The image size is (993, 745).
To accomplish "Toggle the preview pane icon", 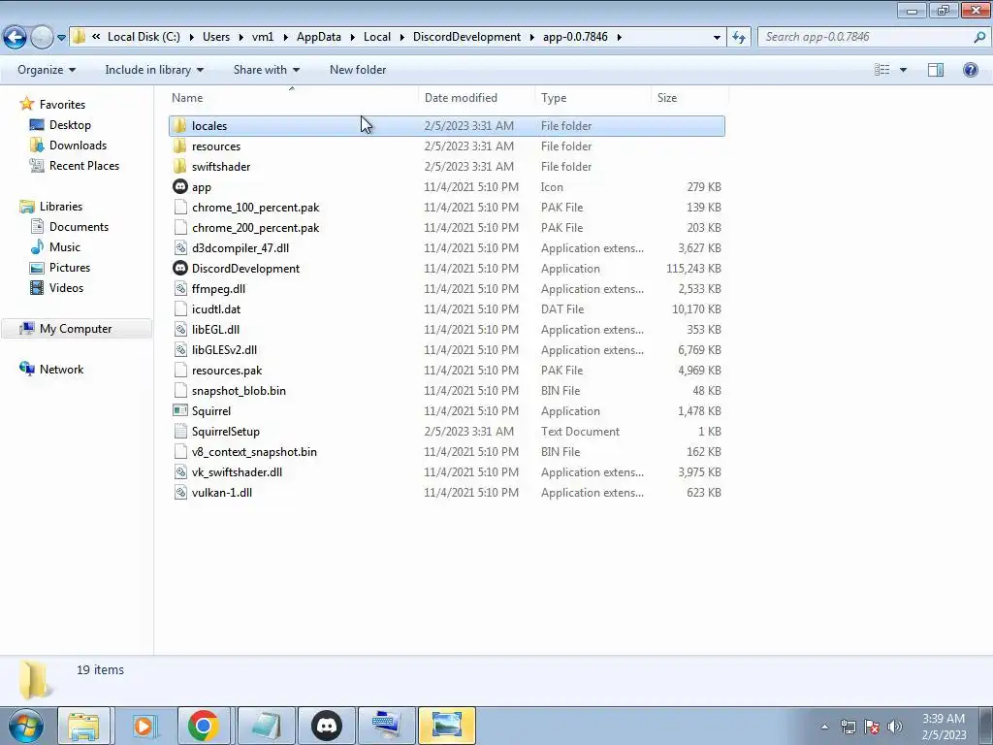I will pyautogui.click(x=936, y=70).
